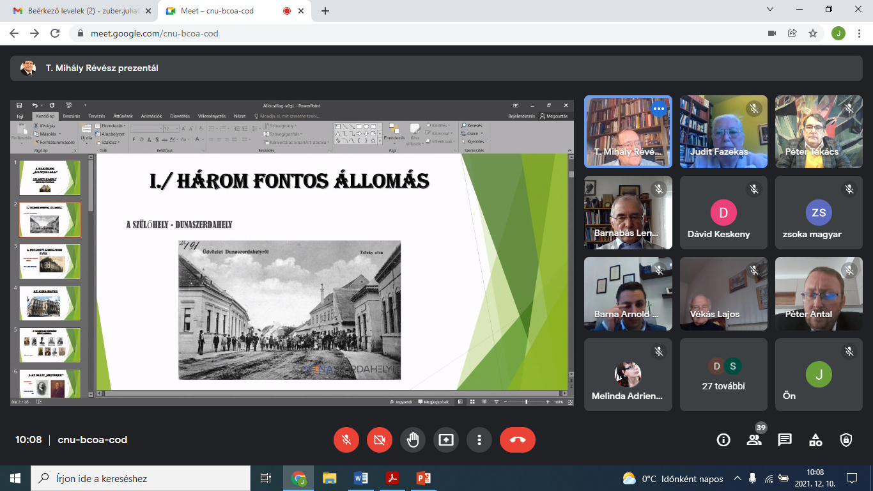Open Chrome's three-dot menu
Viewport: 873px width, 491px height.
pyautogui.click(x=859, y=33)
